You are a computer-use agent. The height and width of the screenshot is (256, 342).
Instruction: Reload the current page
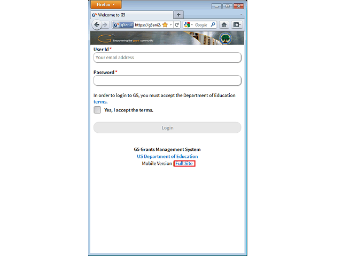tap(177, 25)
